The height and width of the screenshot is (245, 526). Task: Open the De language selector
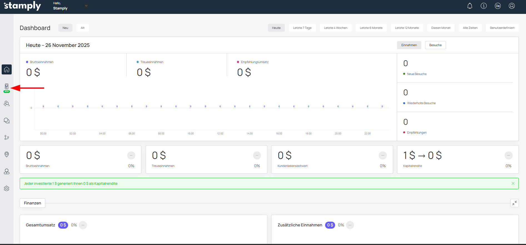[498, 6]
